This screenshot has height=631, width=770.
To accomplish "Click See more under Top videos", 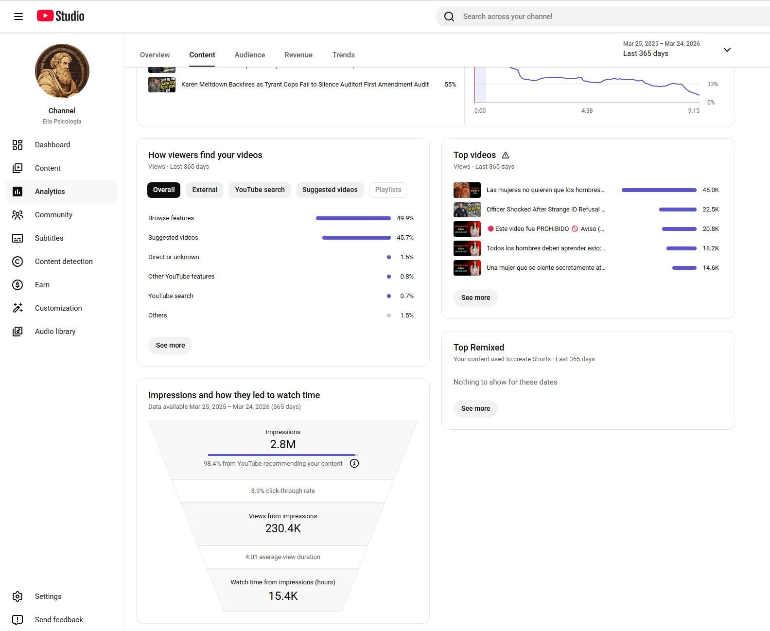I will [x=475, y=298].
